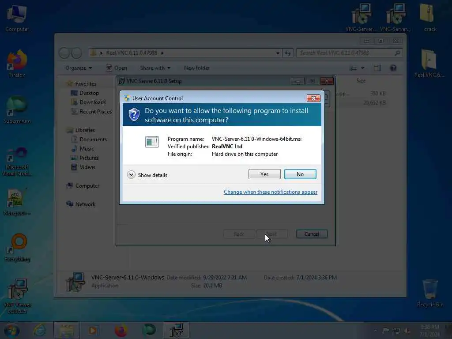The height and width of the screenshot is (339, 452).
Task: Open Computer desktop icon
Action: pos(17,18)
